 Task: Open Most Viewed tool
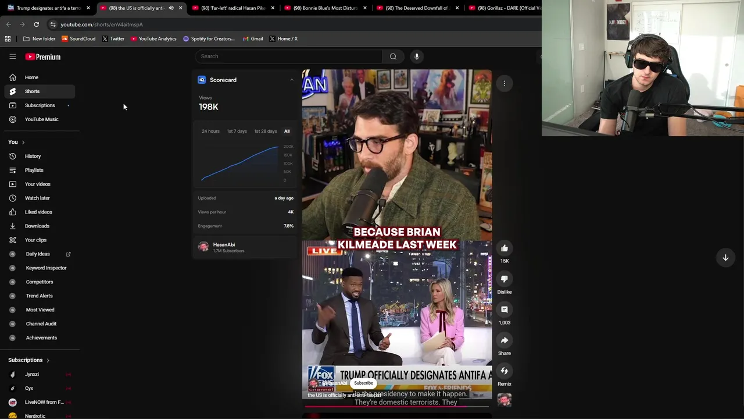[40, 310]
